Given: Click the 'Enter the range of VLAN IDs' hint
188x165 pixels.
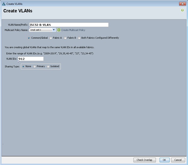Looking at the screenshot, I should [x=50, y=53].
